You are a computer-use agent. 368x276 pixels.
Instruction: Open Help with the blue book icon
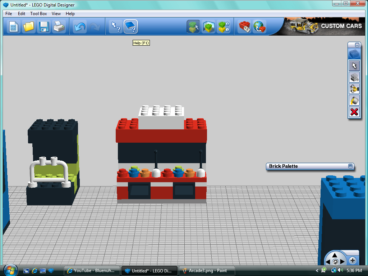pos(131,27)
